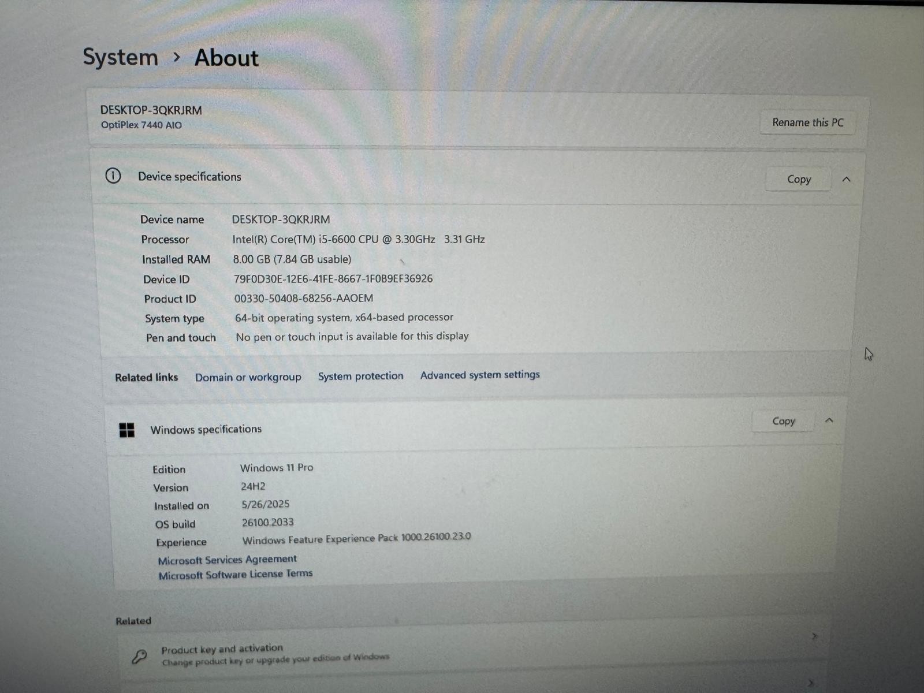This screenshot has width=924, height=693.
Task: Go back to System in breadcrumb
Action: point(120,57)
